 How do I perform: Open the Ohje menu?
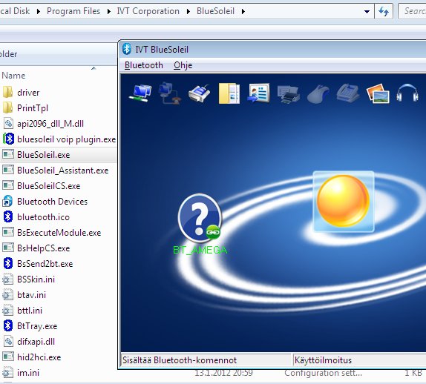click(x=183, y=65)
